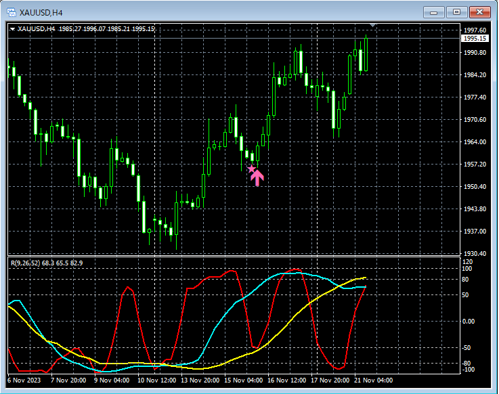Click the 1943.80 price scale label
This screenshot has height=394, width=499.
click(x=475, y=209)
